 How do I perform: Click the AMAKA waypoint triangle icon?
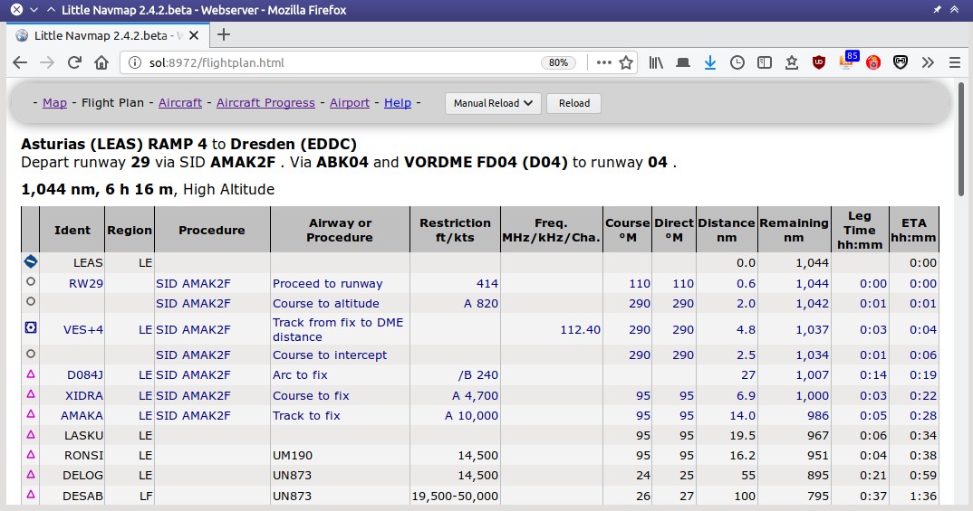click(x=31, y=414)
